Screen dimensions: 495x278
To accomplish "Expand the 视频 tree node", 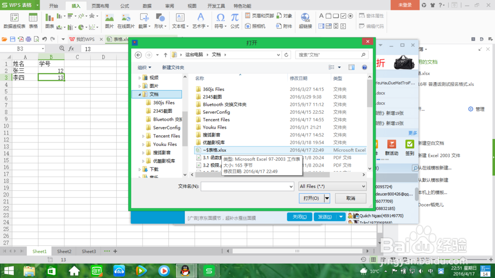I will pyautogui.click(x=140, y=78).
